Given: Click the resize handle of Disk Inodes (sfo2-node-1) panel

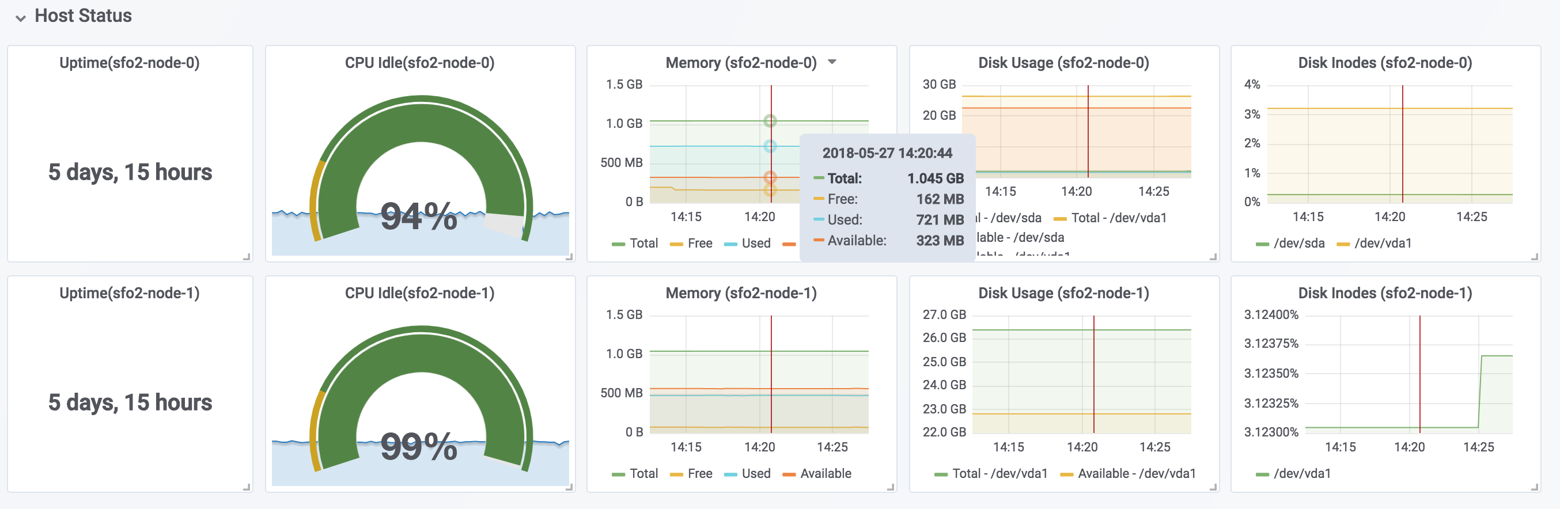Looking at the screenshot, I should (x=1535, y=487).
